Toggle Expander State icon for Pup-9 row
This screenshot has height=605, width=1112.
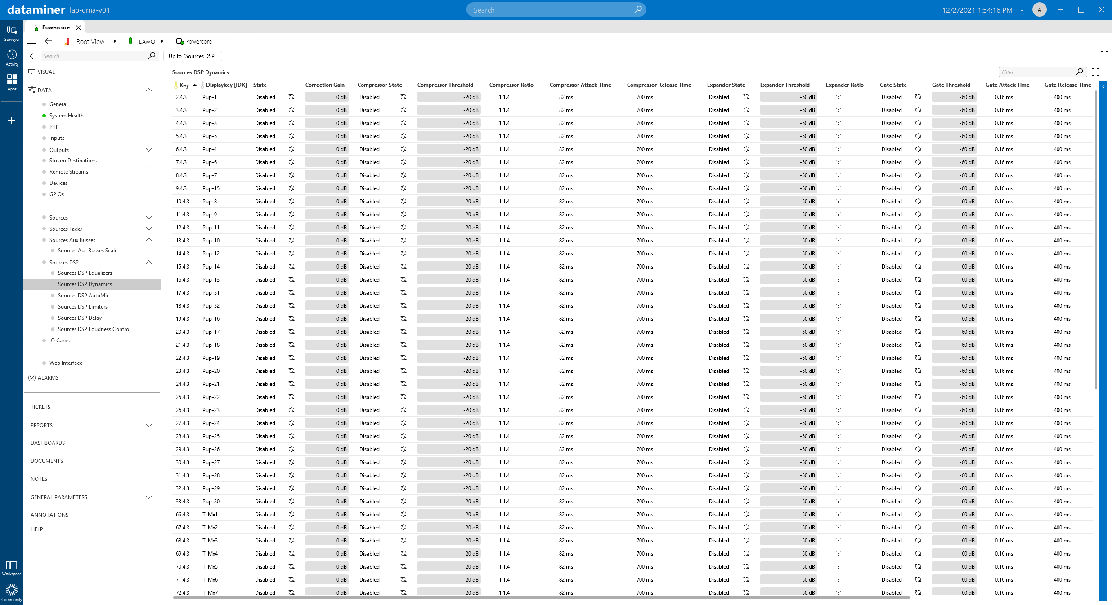[746, 214]
